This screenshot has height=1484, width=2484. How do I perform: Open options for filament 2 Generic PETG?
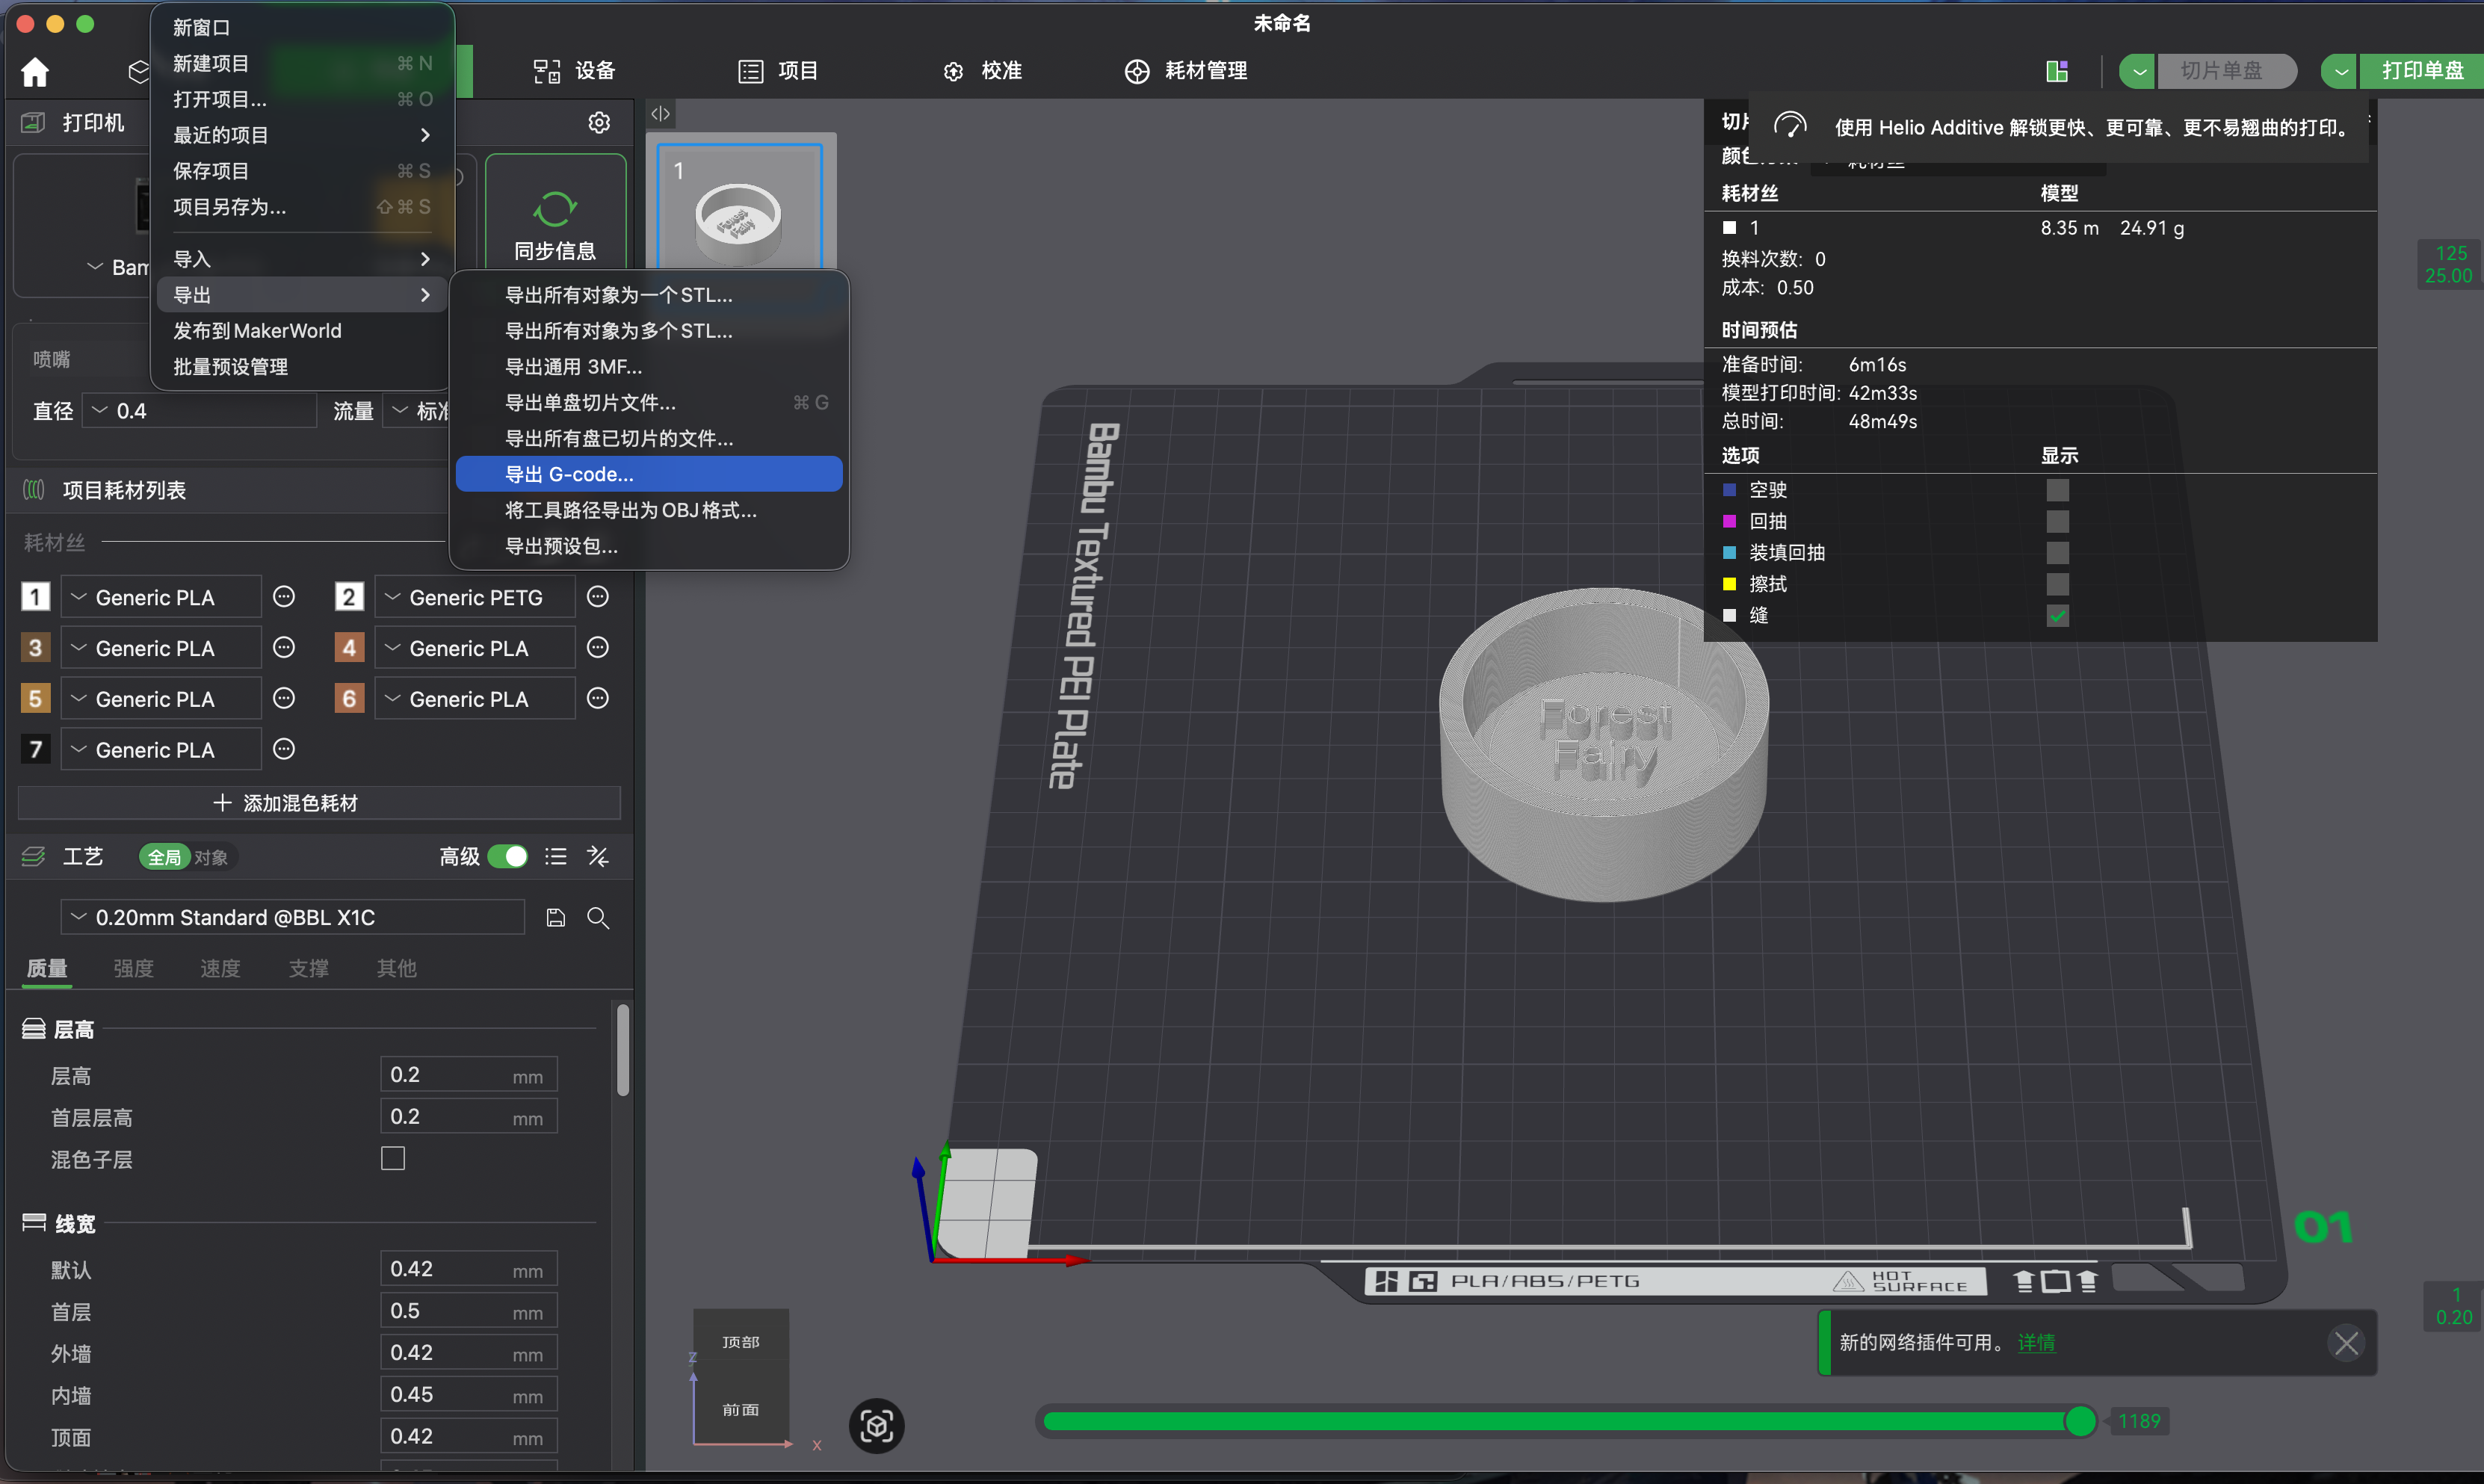coord(598,597)
